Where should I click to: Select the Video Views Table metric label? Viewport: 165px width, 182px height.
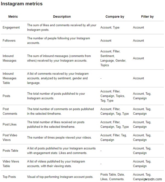[x=11, y=164]
